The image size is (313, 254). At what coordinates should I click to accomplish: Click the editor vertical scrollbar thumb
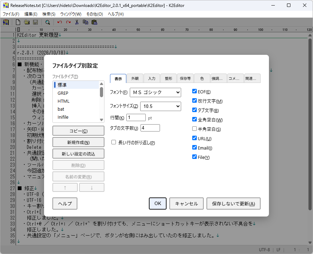(x=310, y=124)
